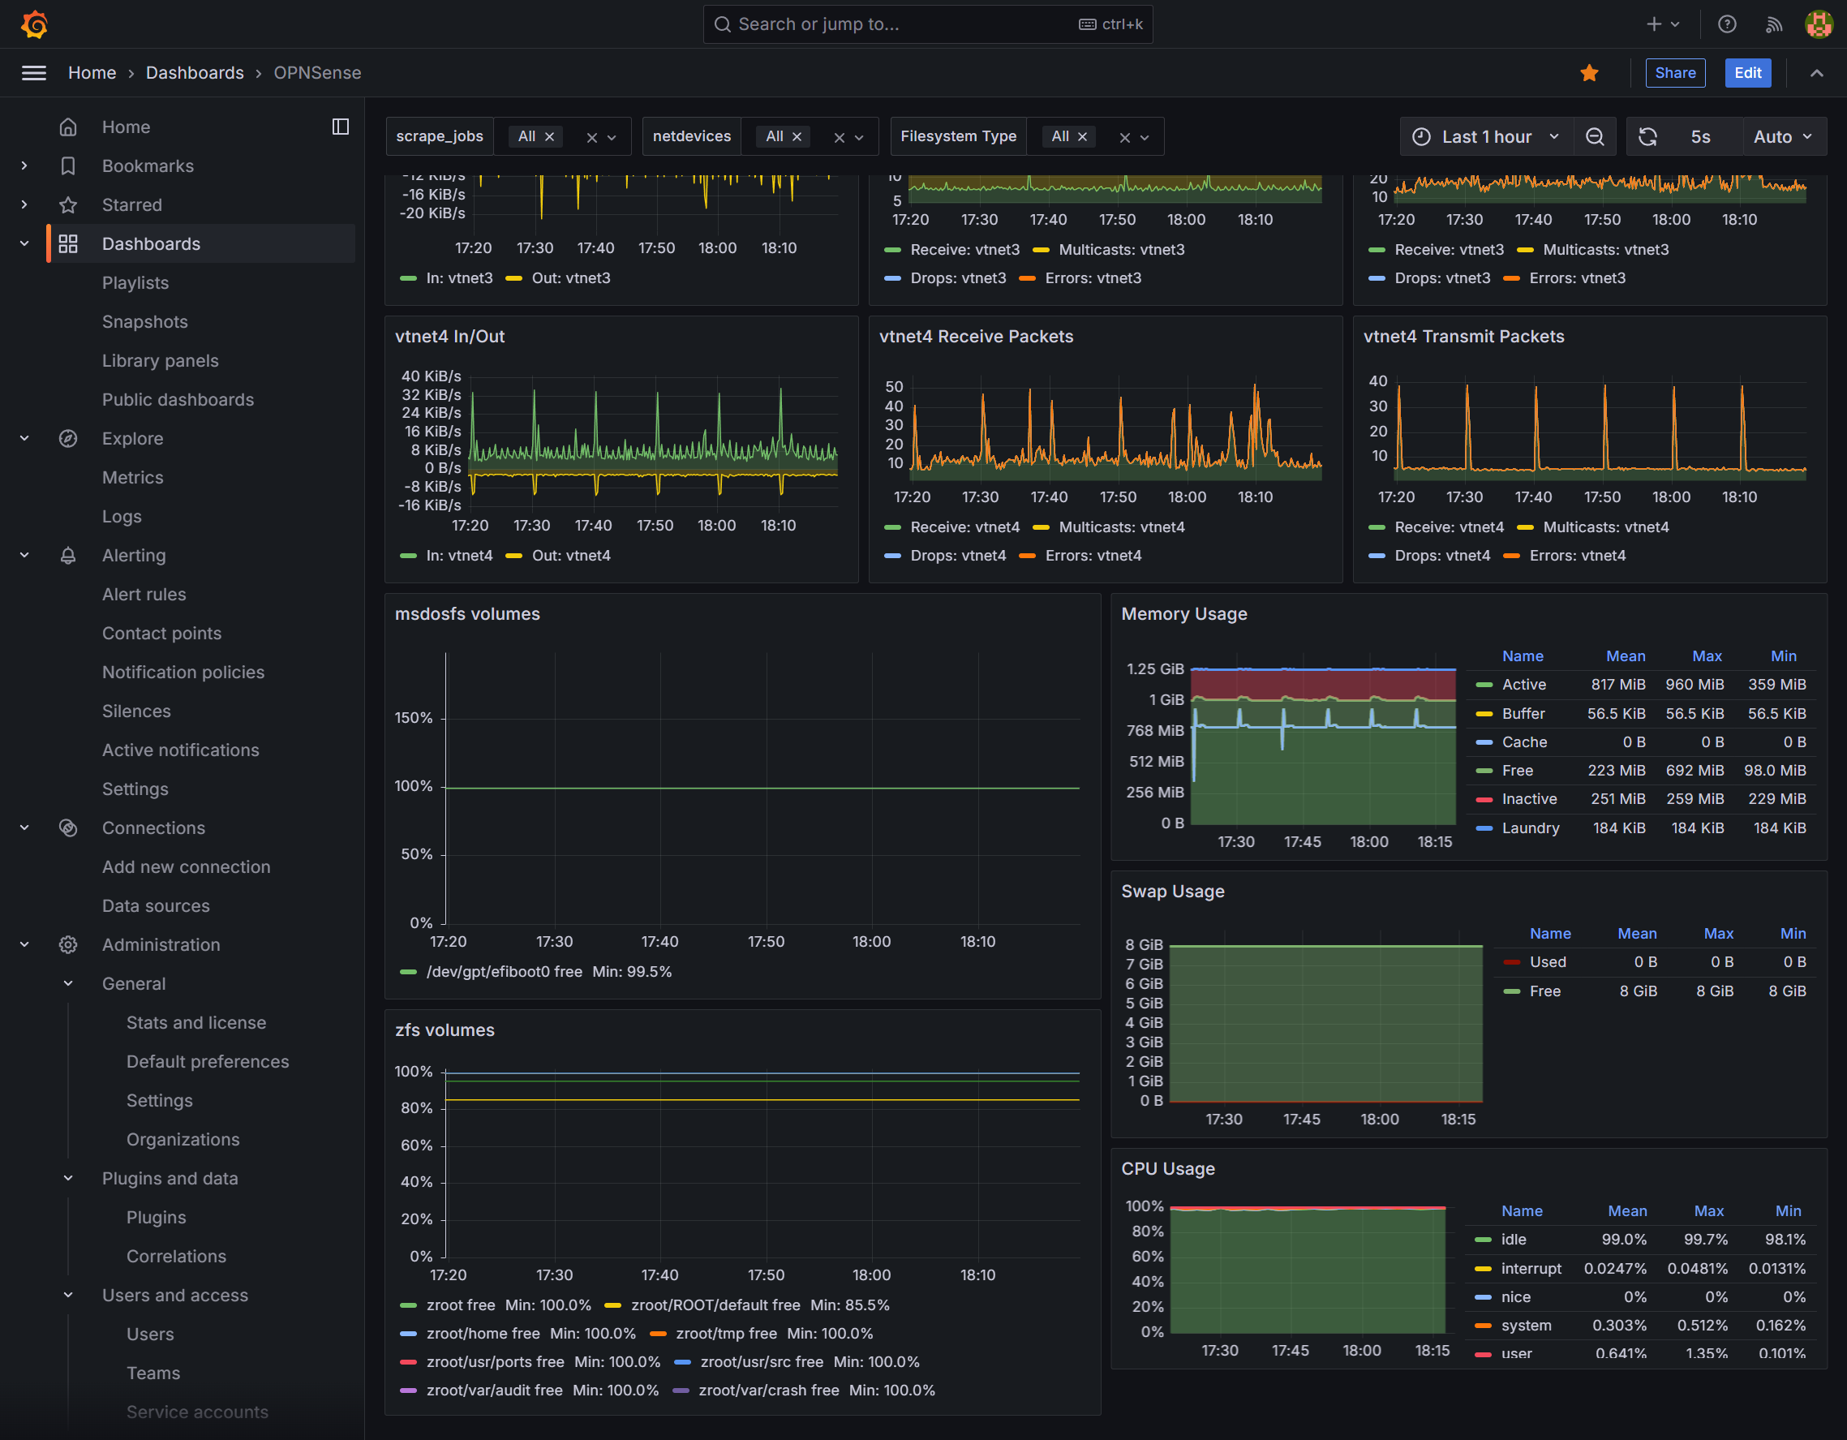Refresh the dashboard now
1847x1440 pixels.
click(x=1647, y=137)
